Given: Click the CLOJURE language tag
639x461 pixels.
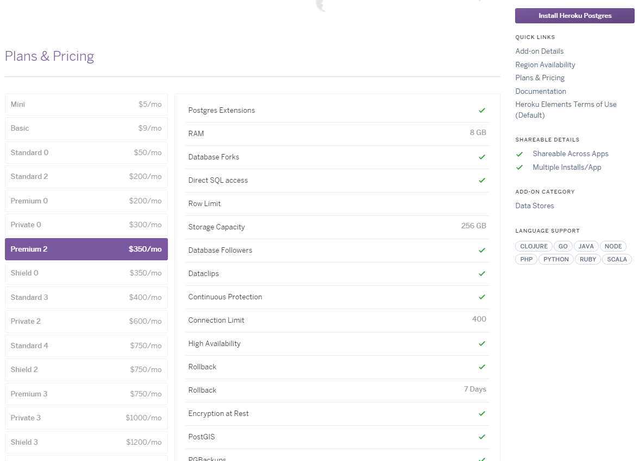Looking at the screenshot, I should [534, 246].
